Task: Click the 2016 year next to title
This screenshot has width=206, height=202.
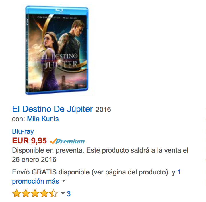Action: coord(103,110)
